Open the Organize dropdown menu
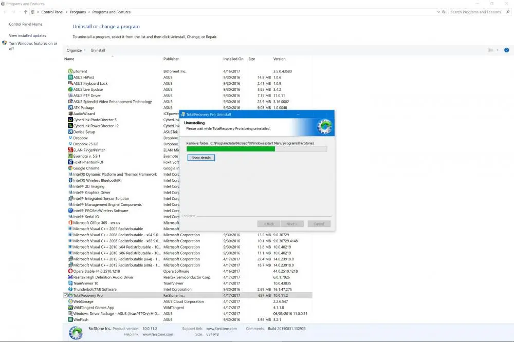The height and width of the screenshot is (342, 514). coord(76,50)
